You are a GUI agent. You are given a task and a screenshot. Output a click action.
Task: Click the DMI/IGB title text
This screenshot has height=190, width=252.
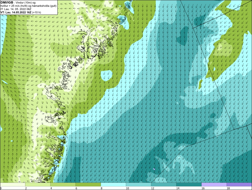pos(7,3)
